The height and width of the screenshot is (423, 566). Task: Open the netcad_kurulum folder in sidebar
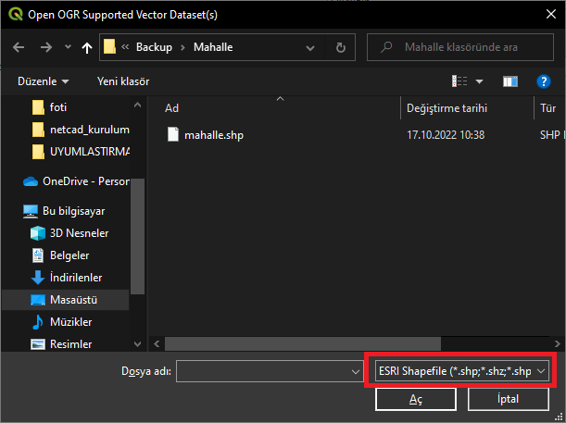coord(81,130)
